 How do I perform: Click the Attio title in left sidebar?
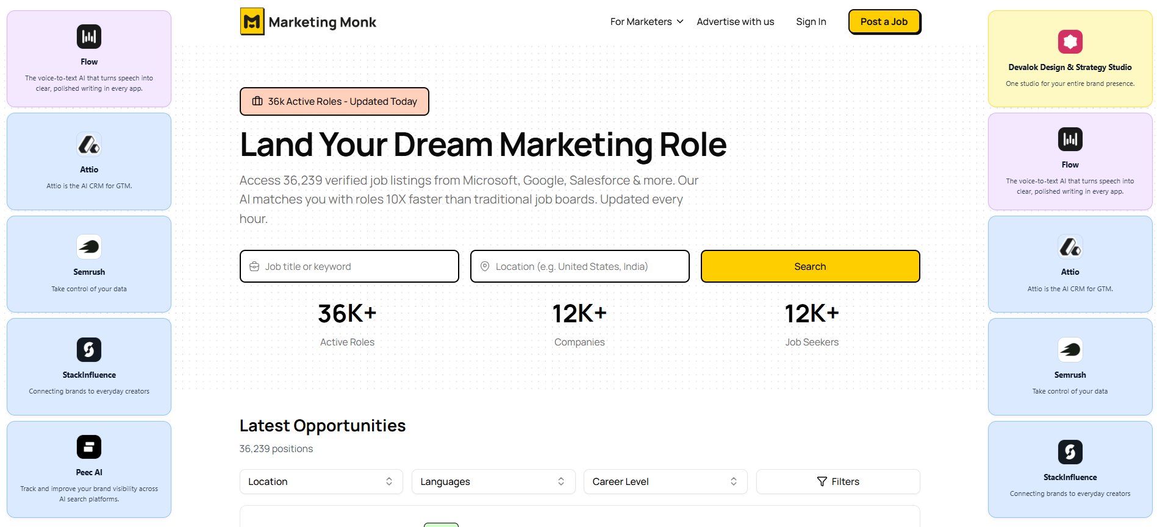click(x=89, y=169)
